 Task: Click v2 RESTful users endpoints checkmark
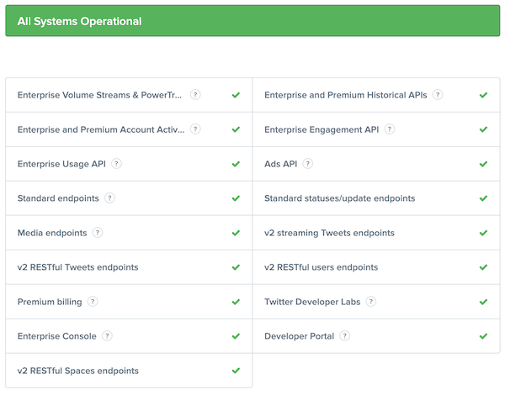tap(483, 267)
